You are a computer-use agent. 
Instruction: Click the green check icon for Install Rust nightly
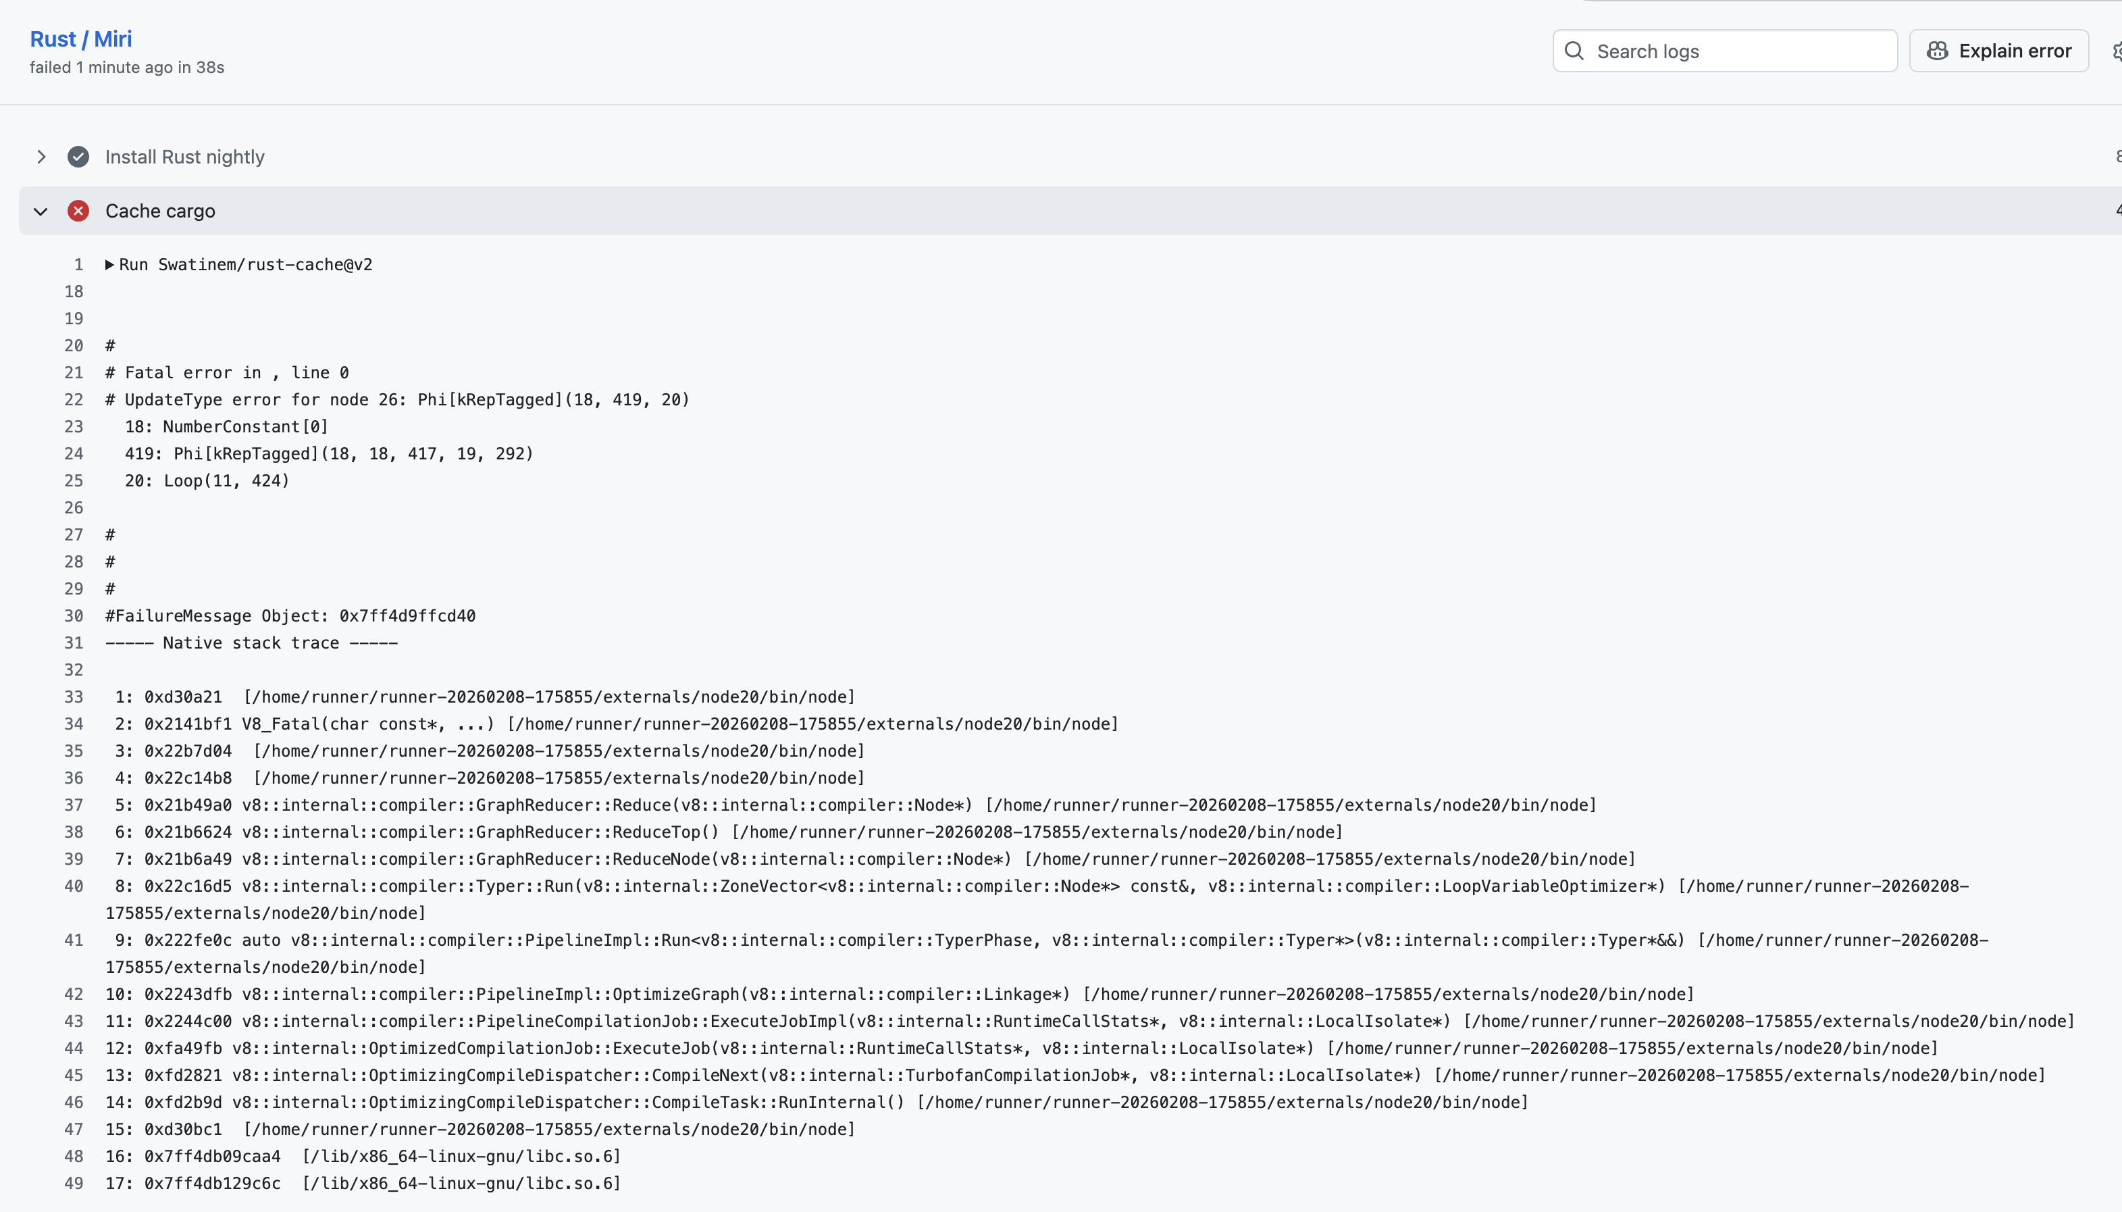point(78,157)
